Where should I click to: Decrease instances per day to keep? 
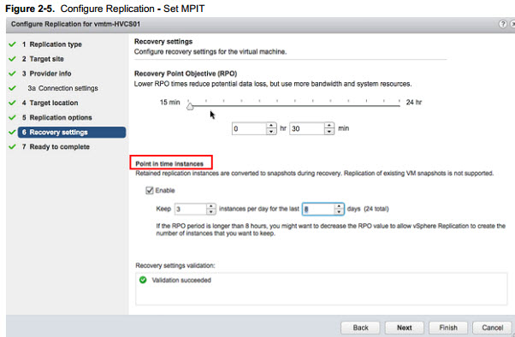click(210, 212)
